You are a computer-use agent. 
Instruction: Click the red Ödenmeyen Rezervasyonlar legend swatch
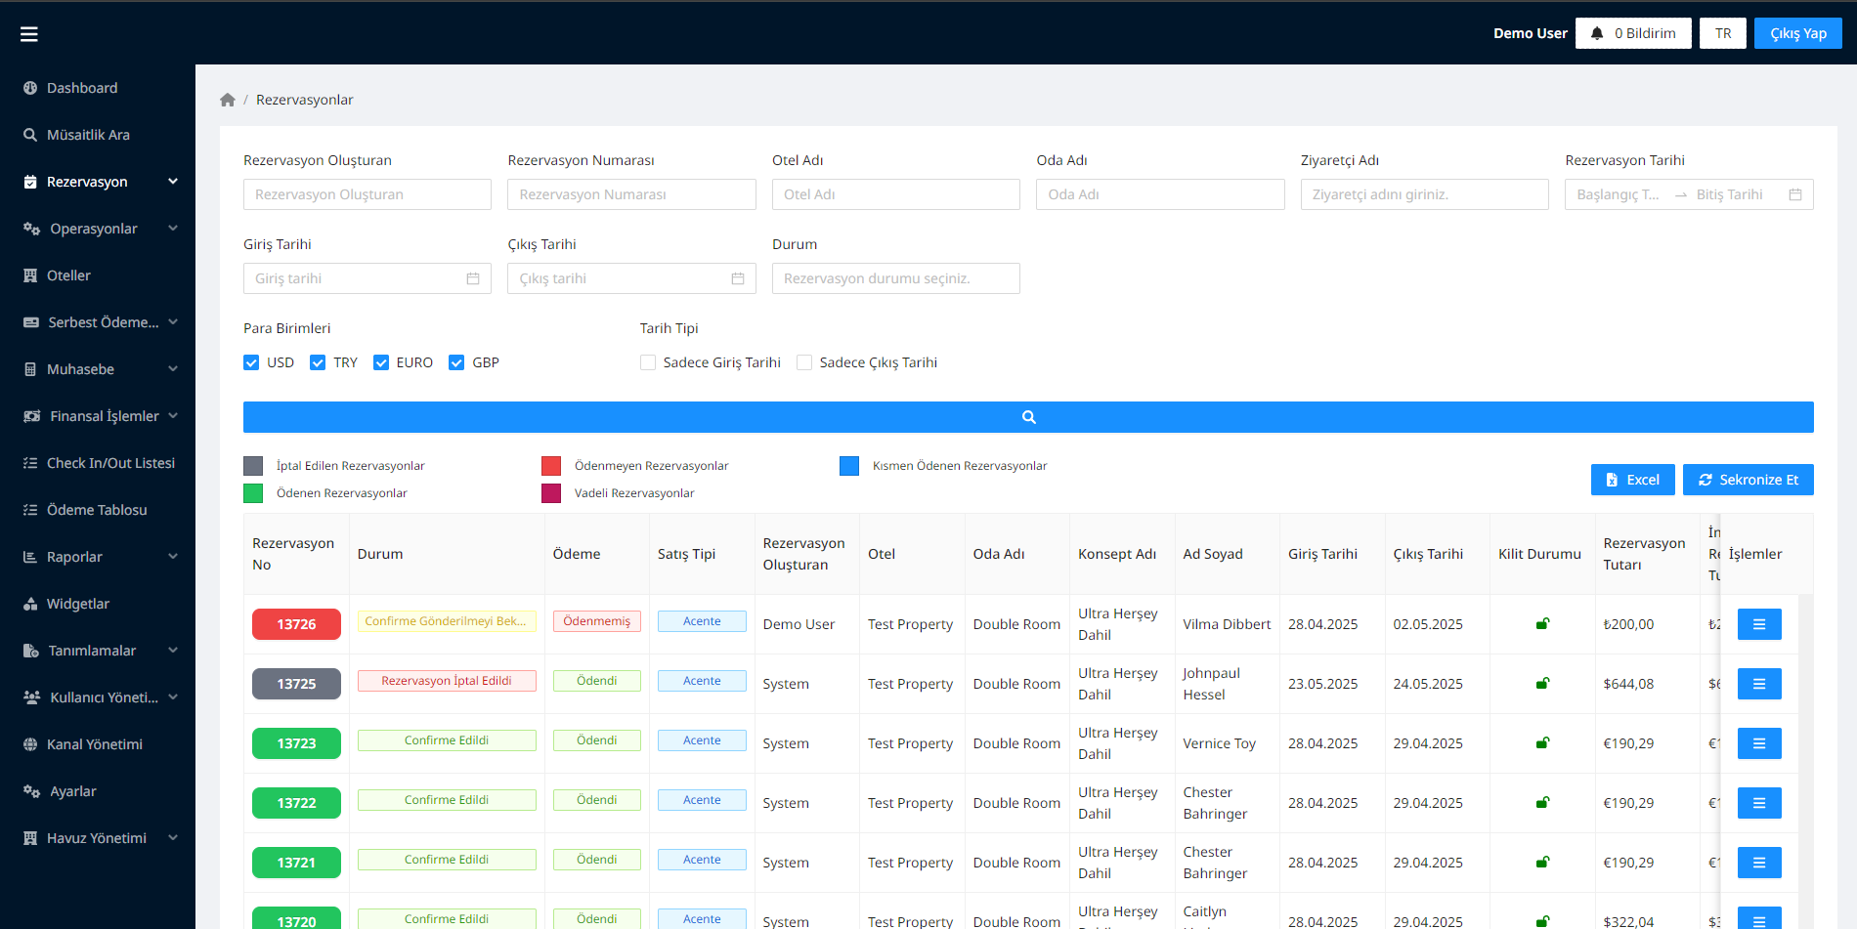[551, 466]
